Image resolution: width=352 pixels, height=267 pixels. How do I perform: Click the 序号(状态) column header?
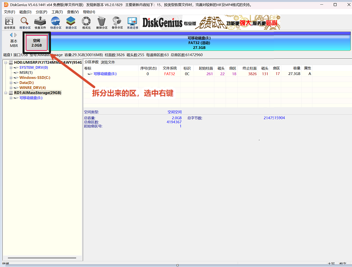[149, 68]
